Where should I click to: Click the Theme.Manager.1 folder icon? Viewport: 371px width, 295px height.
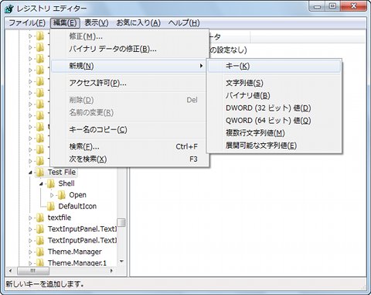click(40, 262)
